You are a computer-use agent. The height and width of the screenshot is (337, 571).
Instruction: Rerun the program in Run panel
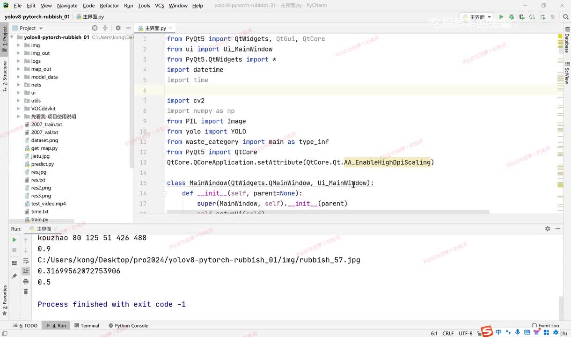pyautogui.click(x=14, y=240)
